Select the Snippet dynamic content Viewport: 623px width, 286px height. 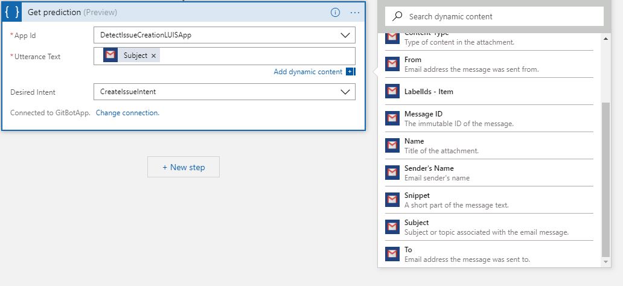click(x=489, y=200)
